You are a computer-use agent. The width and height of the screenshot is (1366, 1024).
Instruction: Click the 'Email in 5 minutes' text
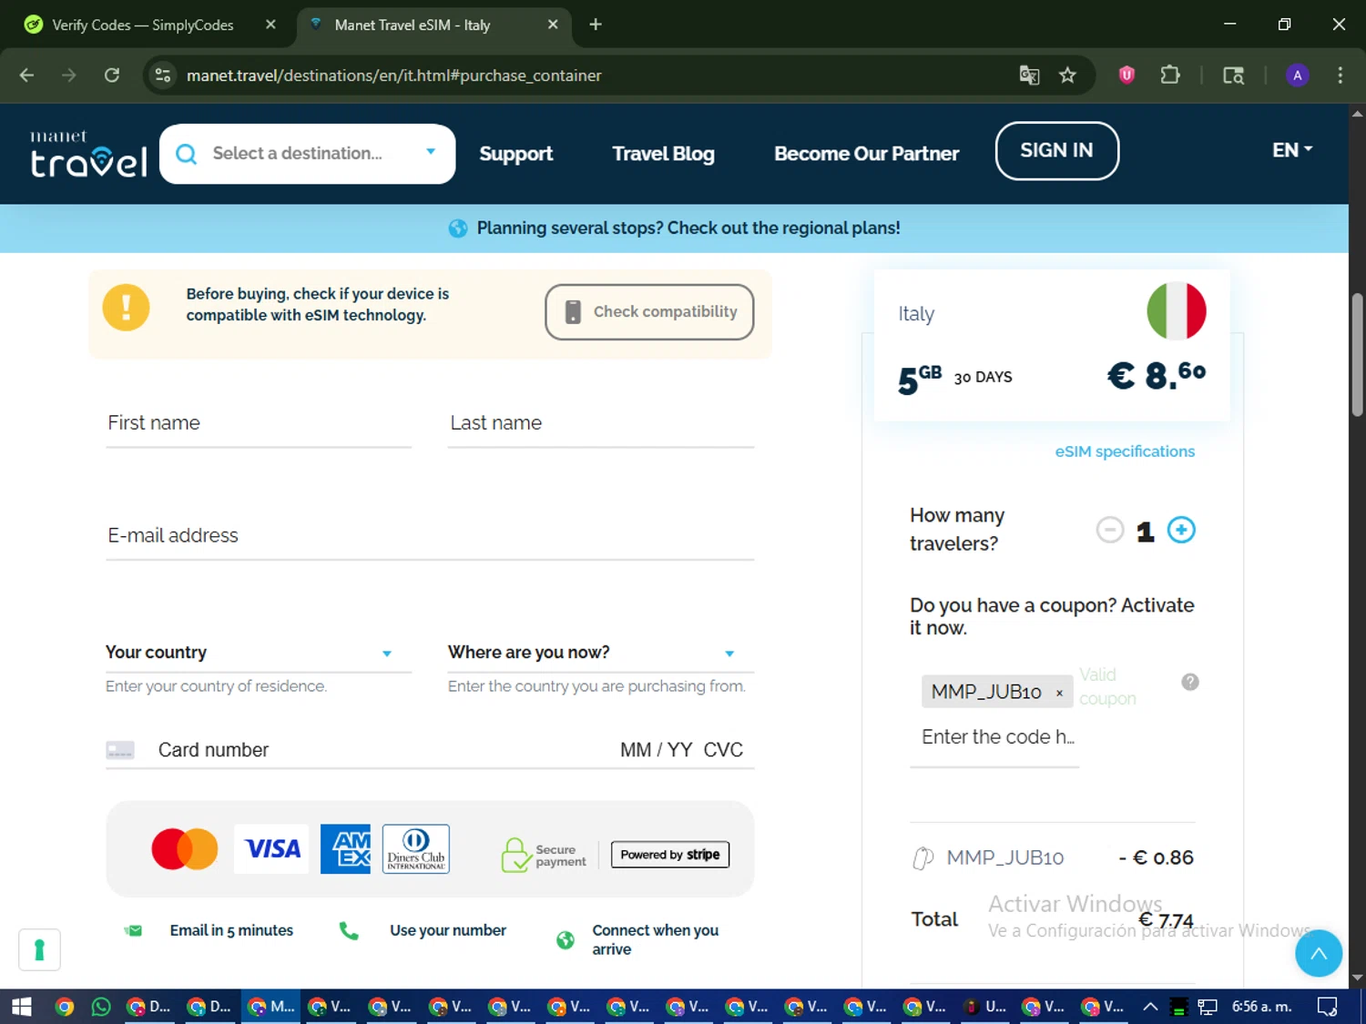click(231, 930)
